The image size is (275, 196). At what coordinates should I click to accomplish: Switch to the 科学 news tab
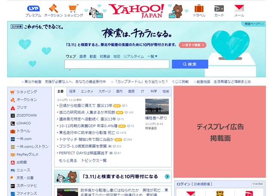(154, 92)
